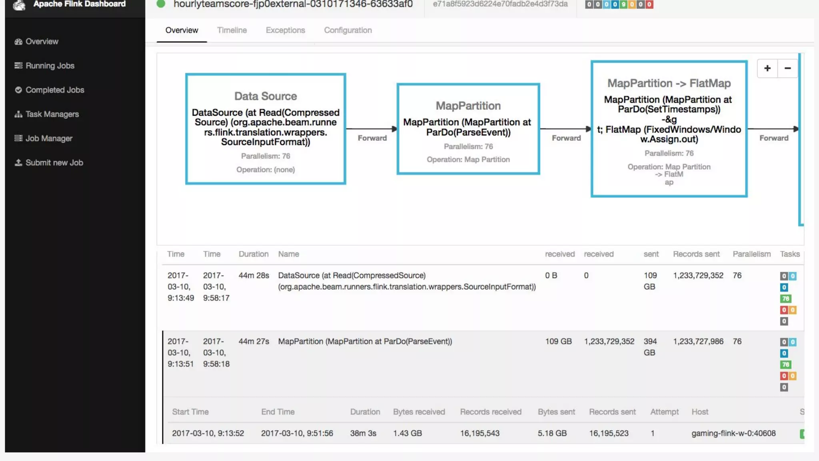Click the Running Jobs list icon

pyautogui.click(x=18, y=66)
